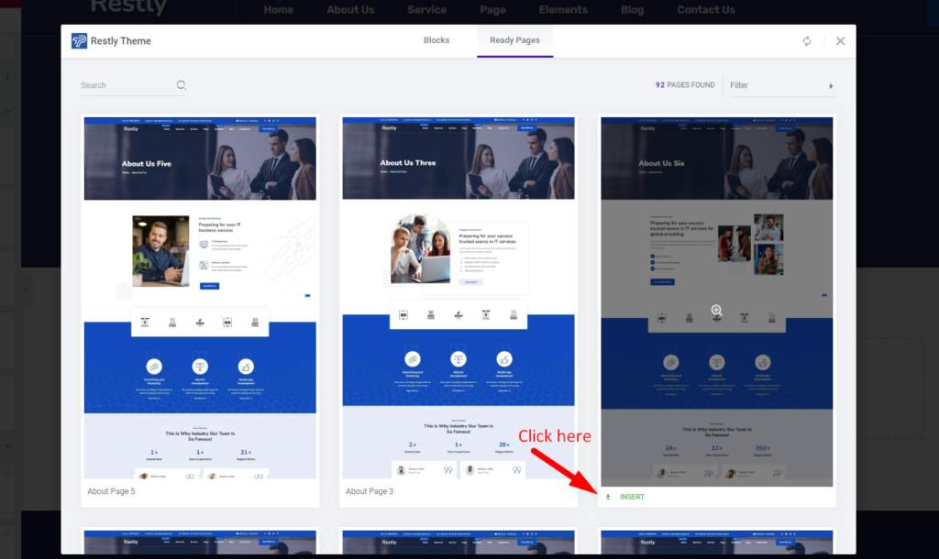Open the Filter dropdown
This screenshot has width=939, height=559.
(x=779, y=85)
